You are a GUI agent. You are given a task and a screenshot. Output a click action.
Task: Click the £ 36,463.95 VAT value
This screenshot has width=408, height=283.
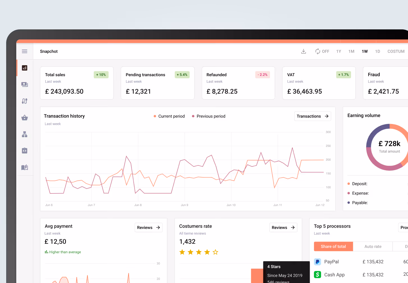pos(304,92)
